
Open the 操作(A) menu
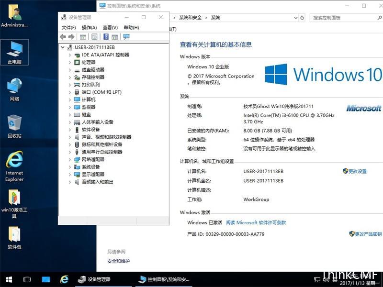tap(89, 28)
